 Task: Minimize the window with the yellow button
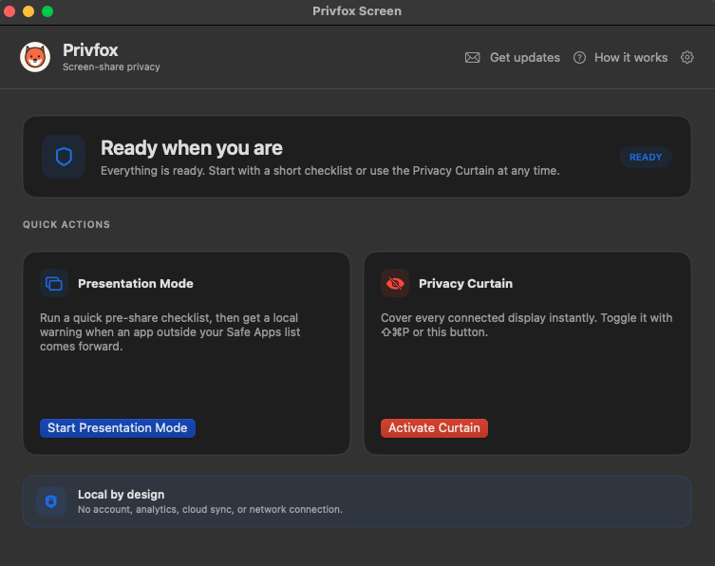coord(28,11)
